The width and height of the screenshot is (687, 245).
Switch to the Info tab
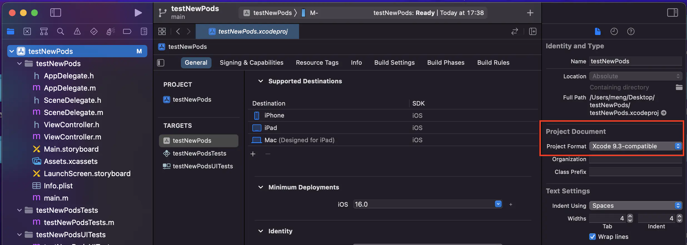point(356,63)
